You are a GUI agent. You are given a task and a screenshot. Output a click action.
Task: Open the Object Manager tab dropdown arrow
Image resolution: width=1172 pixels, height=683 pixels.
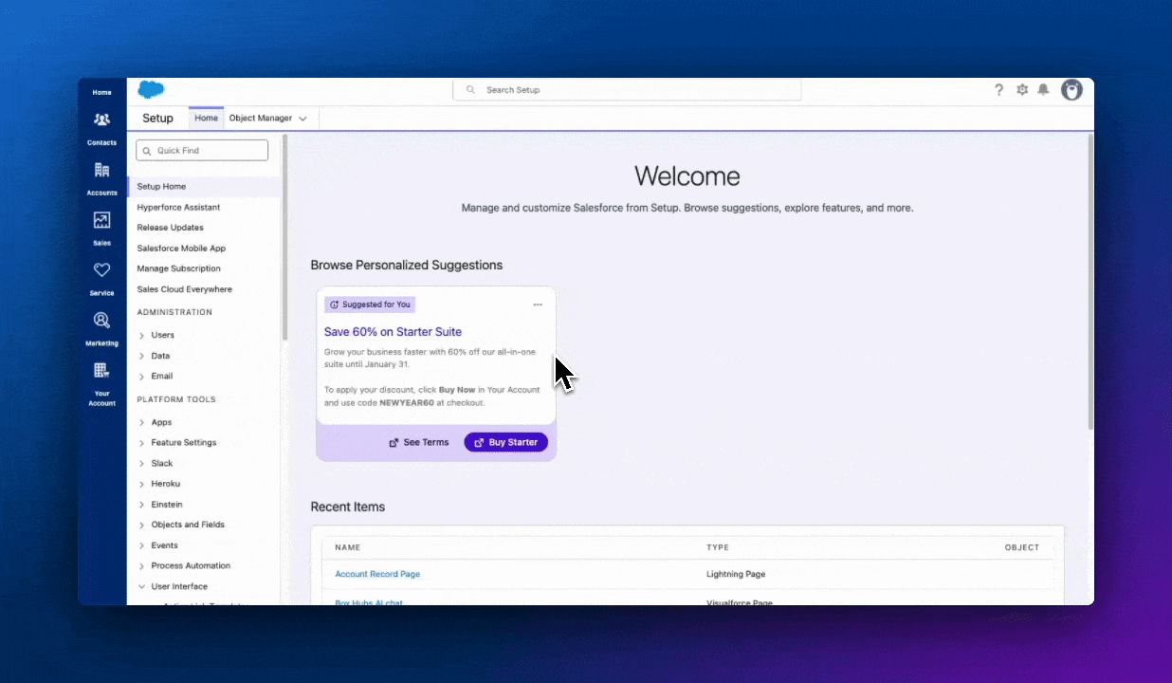click(x=303, y=119)
